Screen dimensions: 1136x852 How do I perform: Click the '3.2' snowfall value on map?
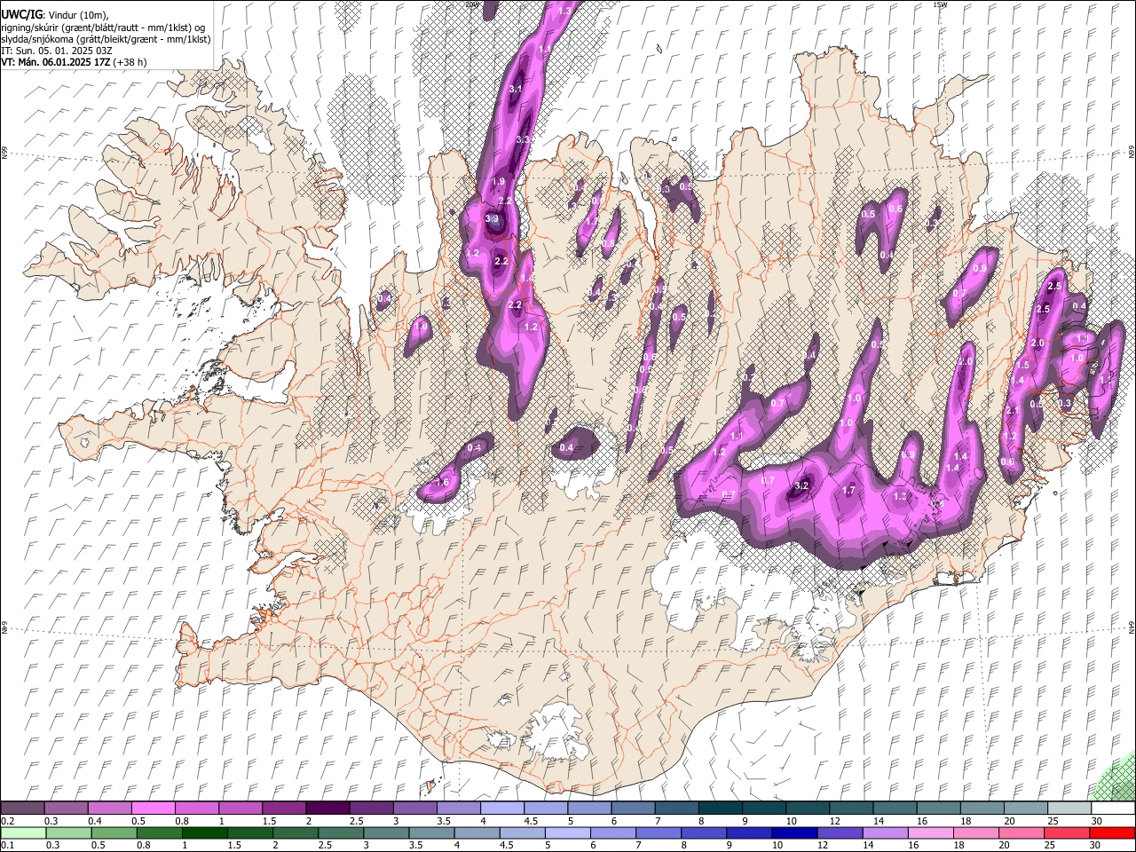[802, 485]
